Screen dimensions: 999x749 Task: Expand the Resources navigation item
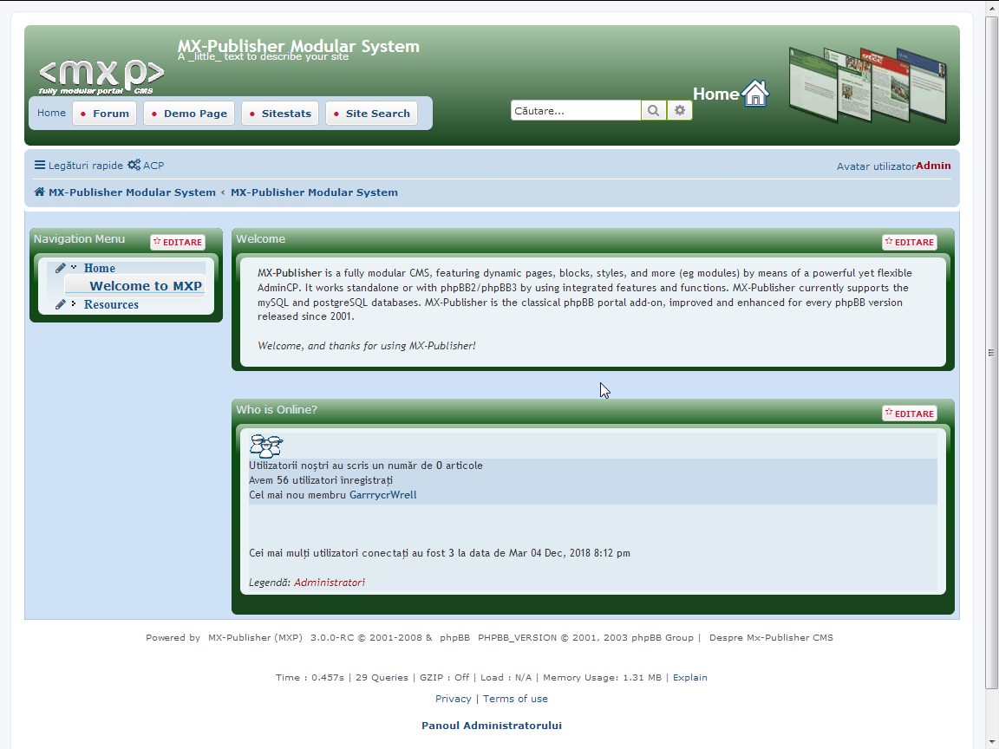coord(74,303)
